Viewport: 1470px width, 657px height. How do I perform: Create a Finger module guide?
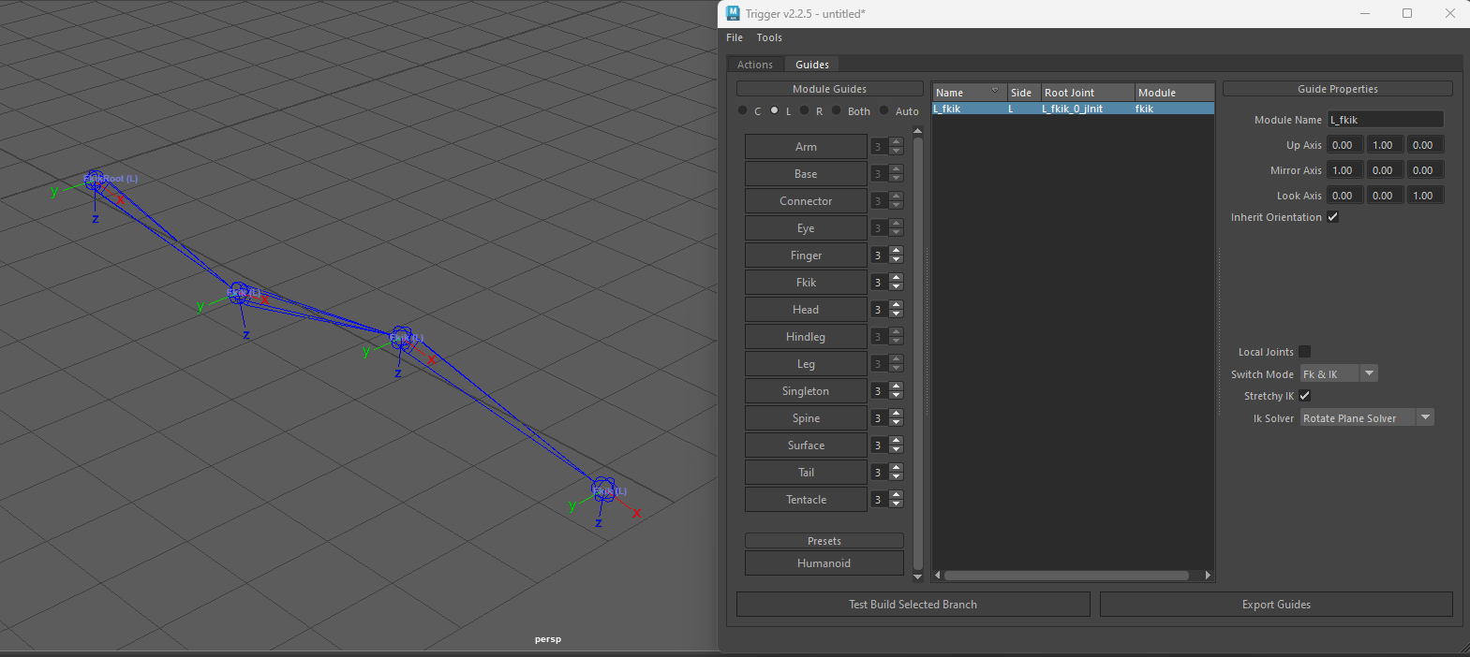coord(806,255)
